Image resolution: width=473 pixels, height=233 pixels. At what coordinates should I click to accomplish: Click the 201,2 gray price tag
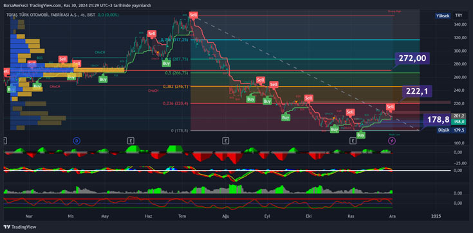[x=458, y=116]
